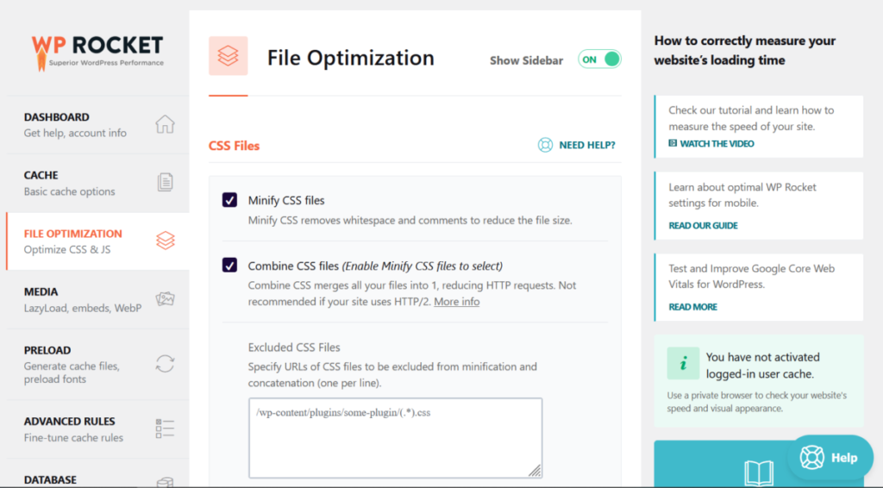Open the Watch the Video link
The height and width of the screenshot is (488, 883).
[716, 144]
